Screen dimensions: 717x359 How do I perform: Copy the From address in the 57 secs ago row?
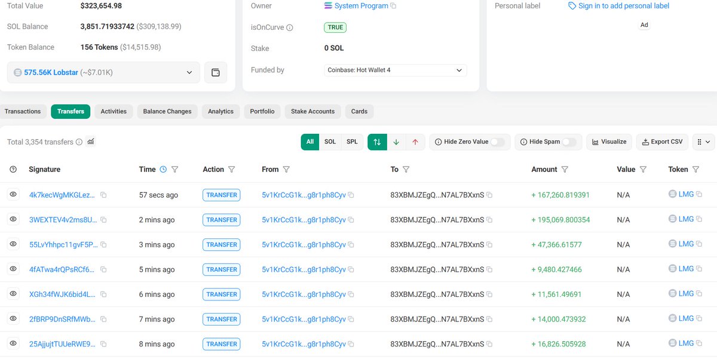351,195
